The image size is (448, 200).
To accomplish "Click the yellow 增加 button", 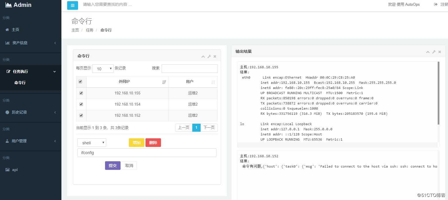I will tap(137, 143).
